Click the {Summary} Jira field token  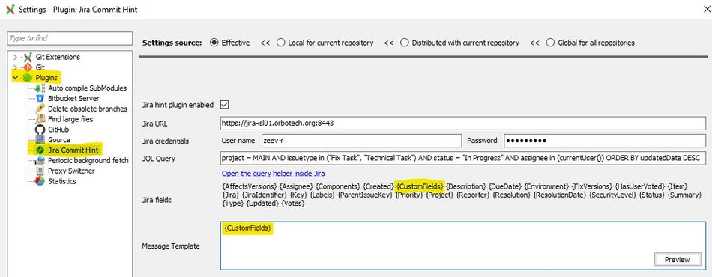click(x=685, y=195)
